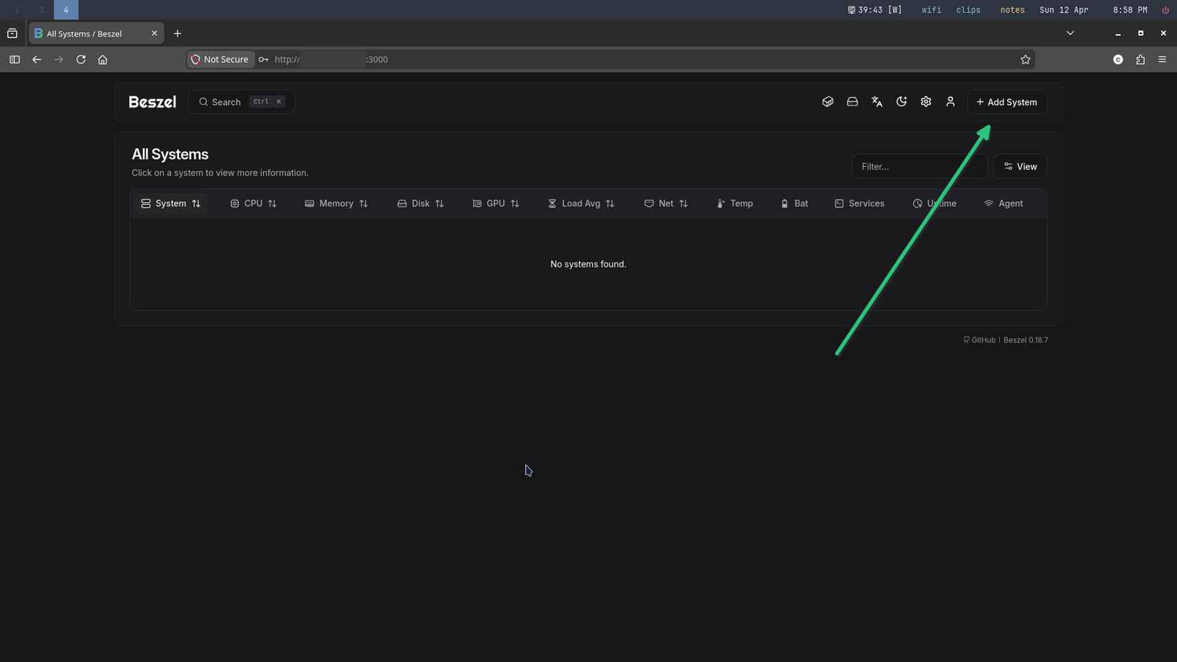1177x662 pixels.
Task: Open the browser extensions puzzle icon
Action: tap(1140, 60)
